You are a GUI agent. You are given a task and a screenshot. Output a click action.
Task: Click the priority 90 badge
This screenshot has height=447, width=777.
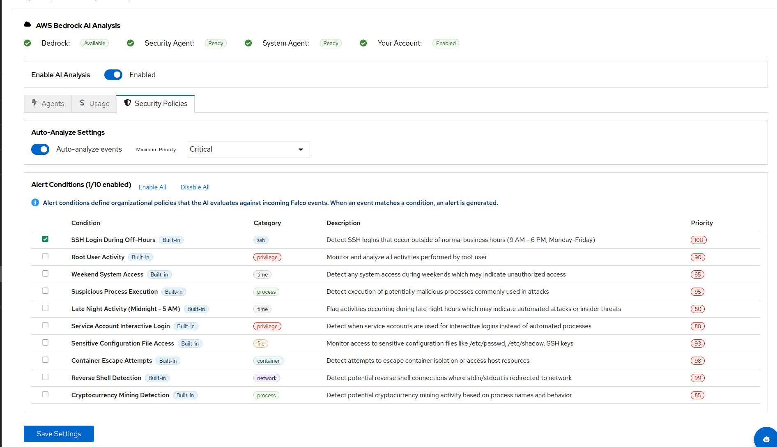[698, 257]
